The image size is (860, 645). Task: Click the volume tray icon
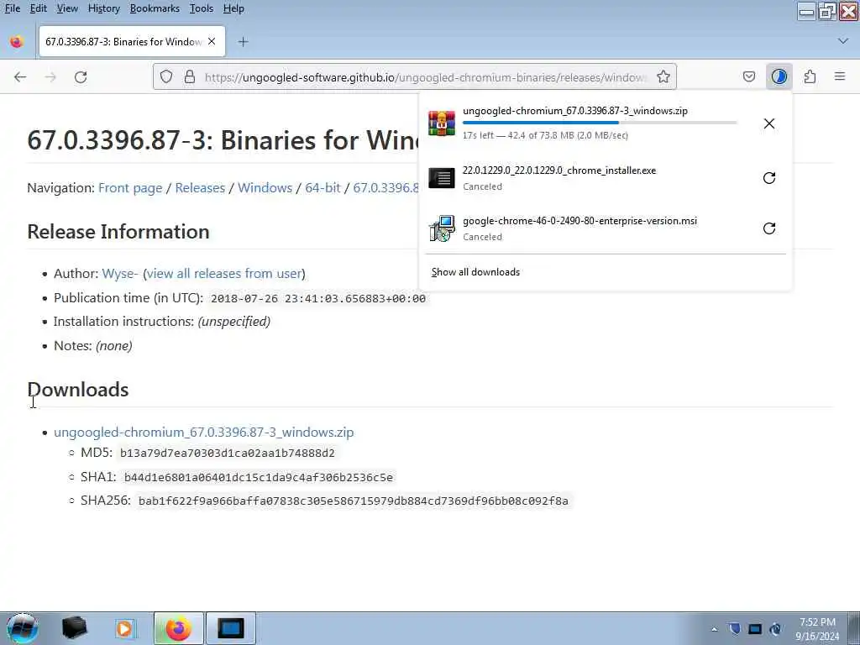click(x=775, y=629)
